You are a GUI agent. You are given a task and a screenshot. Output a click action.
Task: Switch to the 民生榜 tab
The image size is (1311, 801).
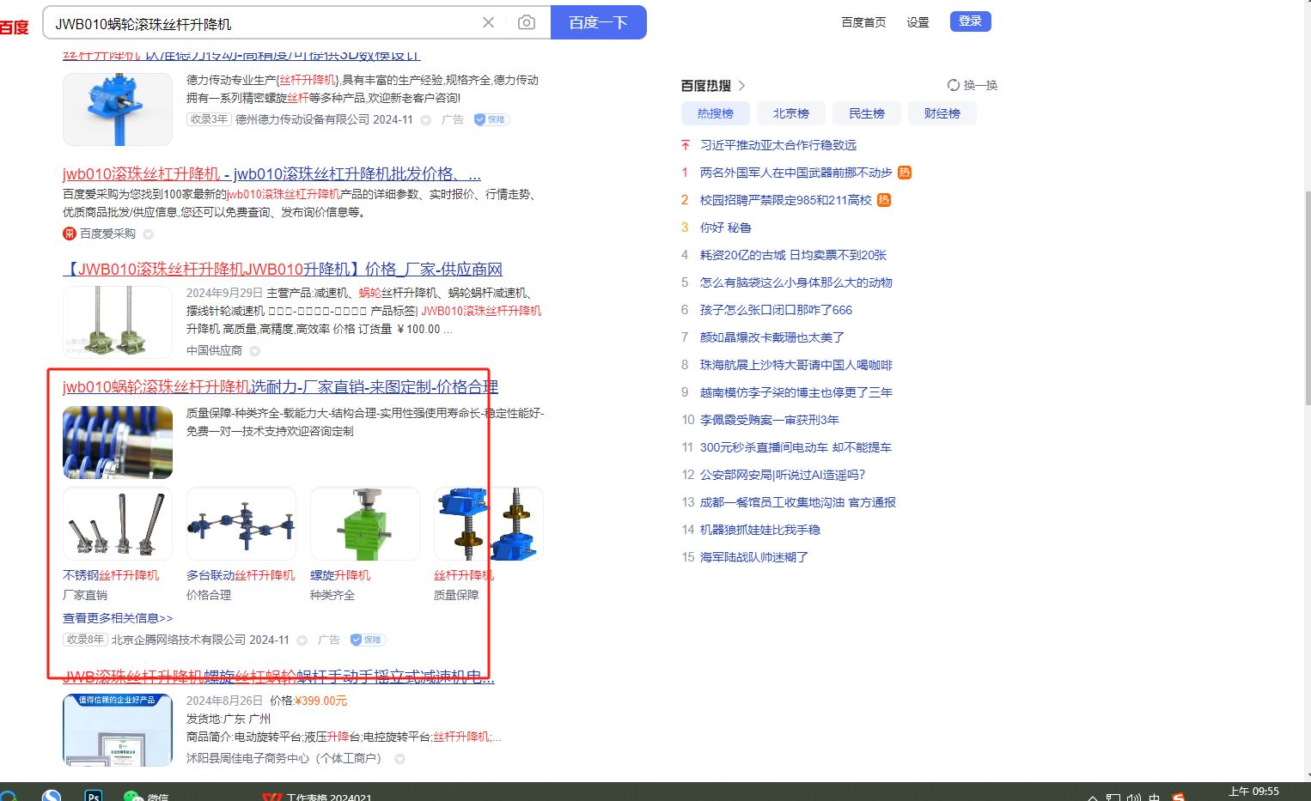pyautogui.click(x=867, y=113)
